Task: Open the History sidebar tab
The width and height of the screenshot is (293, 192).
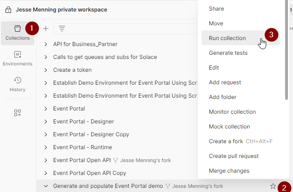Action: pyautogui.click(x=18, y=84)
